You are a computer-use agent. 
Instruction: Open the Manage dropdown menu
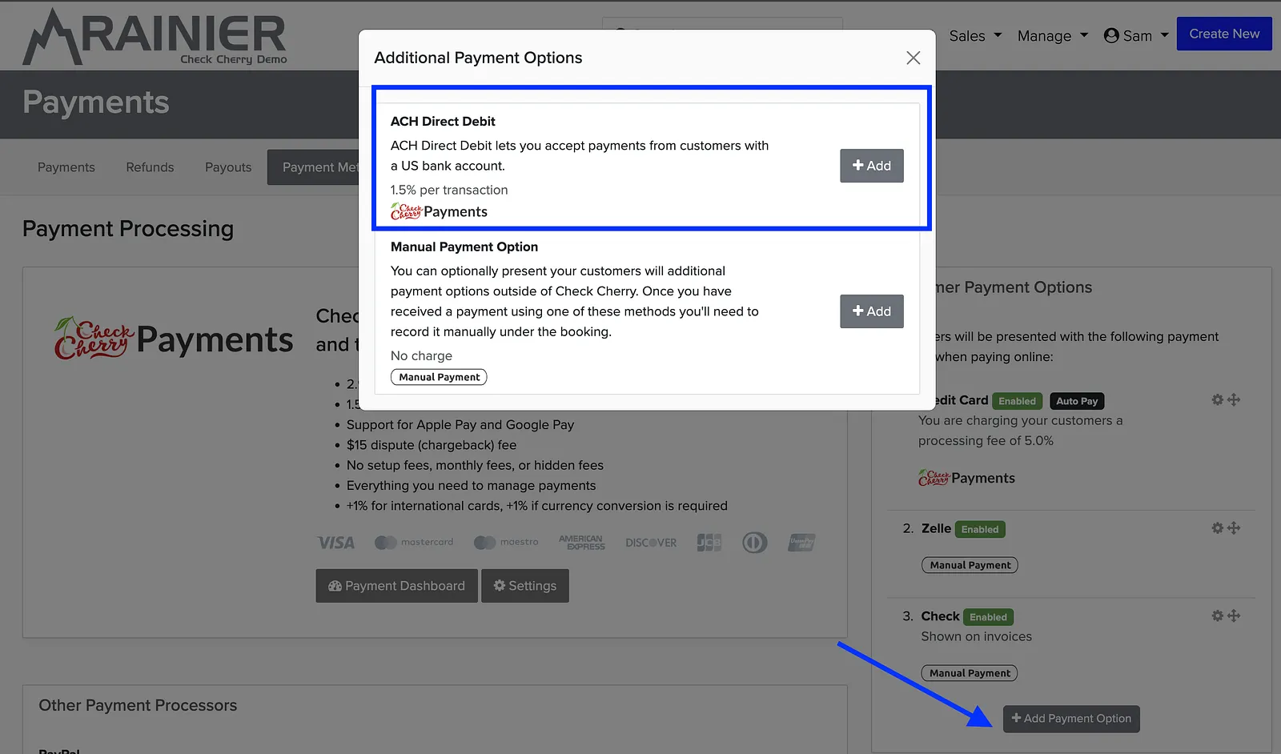1052,35
